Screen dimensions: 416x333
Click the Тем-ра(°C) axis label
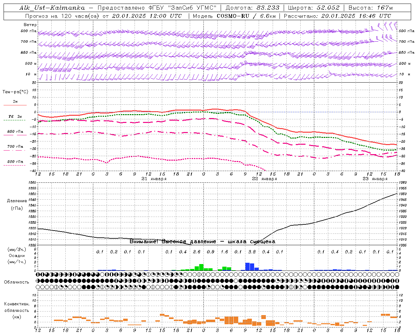pyautogui.click(x=15, y=92)
